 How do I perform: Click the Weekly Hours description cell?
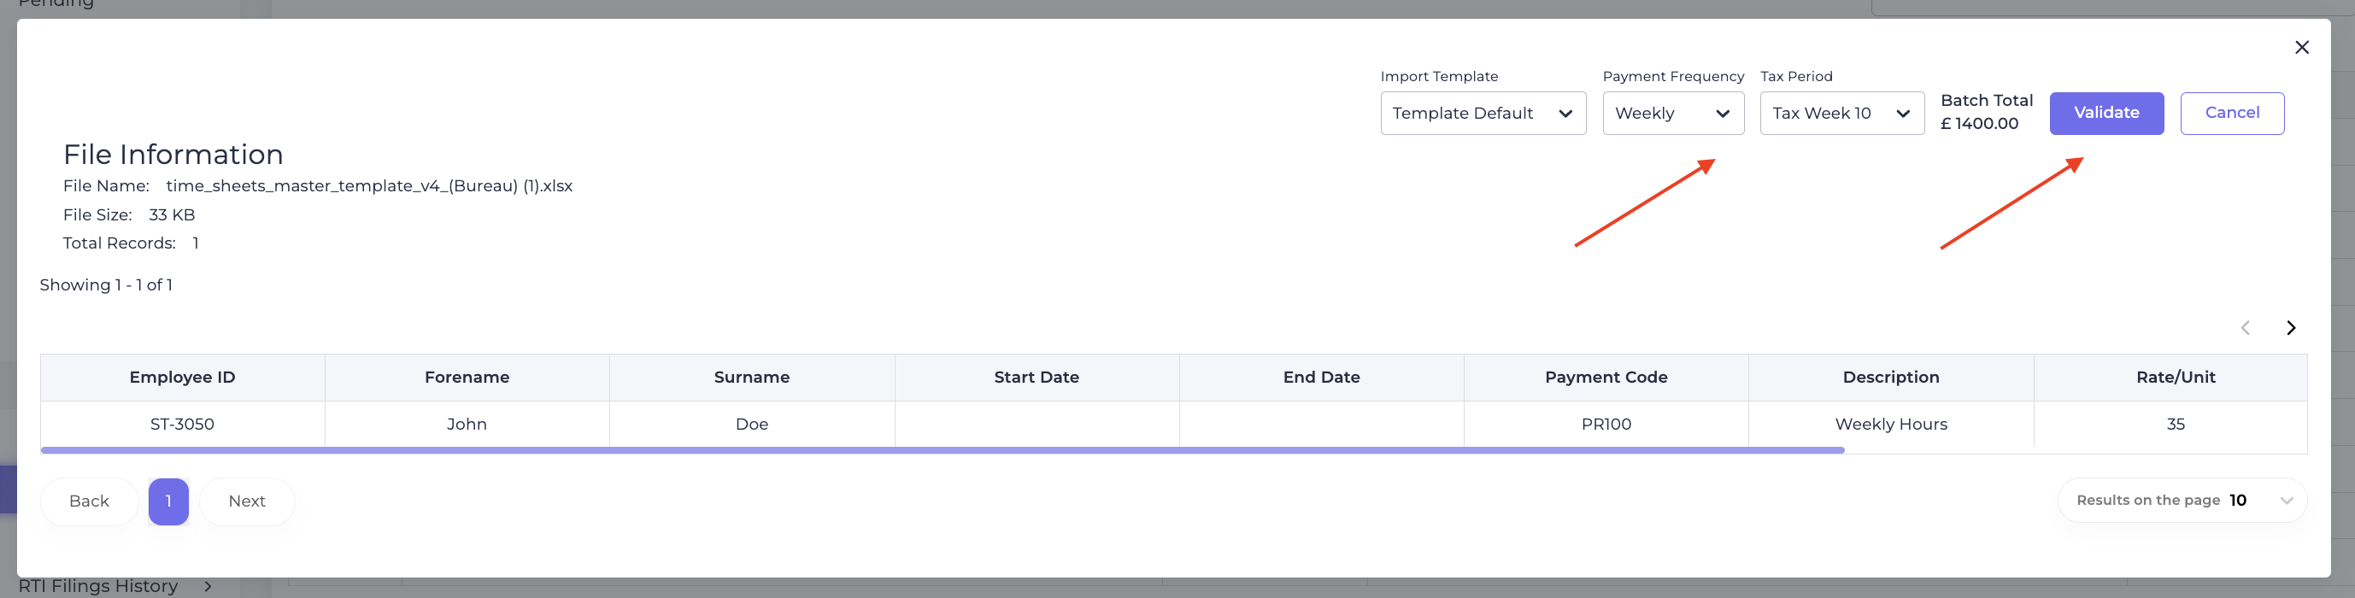point(1891,425)
